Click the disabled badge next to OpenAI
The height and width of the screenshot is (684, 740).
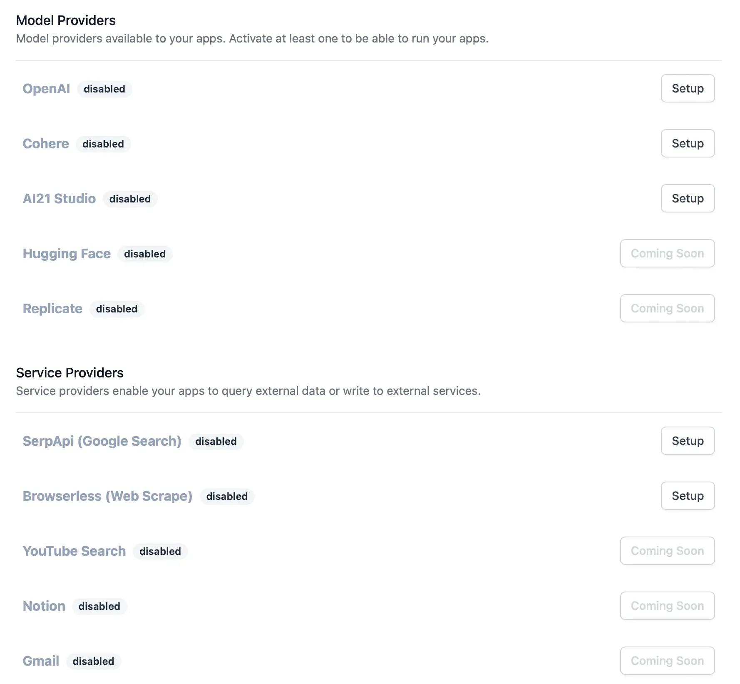click(x=104, y=89)
